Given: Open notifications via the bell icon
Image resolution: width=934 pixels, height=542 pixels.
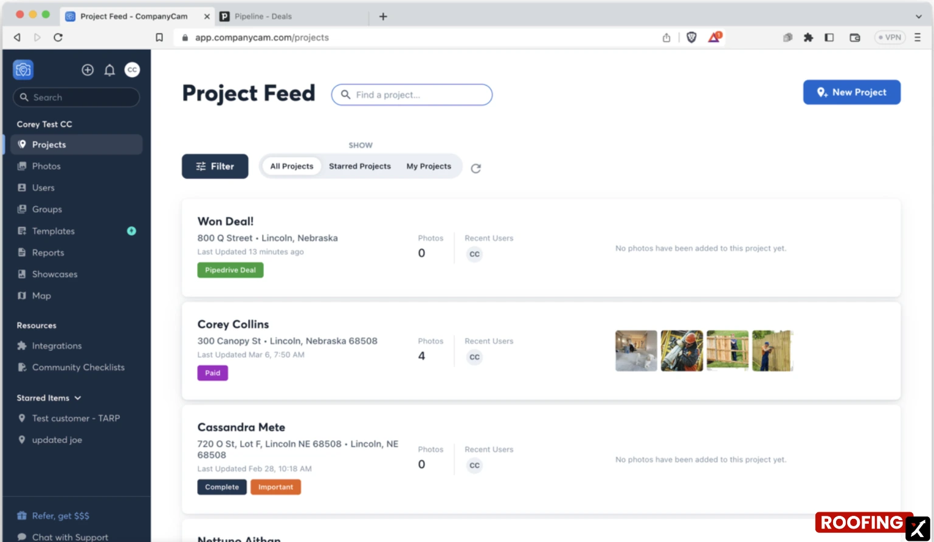Looking at the screenshot, I should tap(109, 69).
